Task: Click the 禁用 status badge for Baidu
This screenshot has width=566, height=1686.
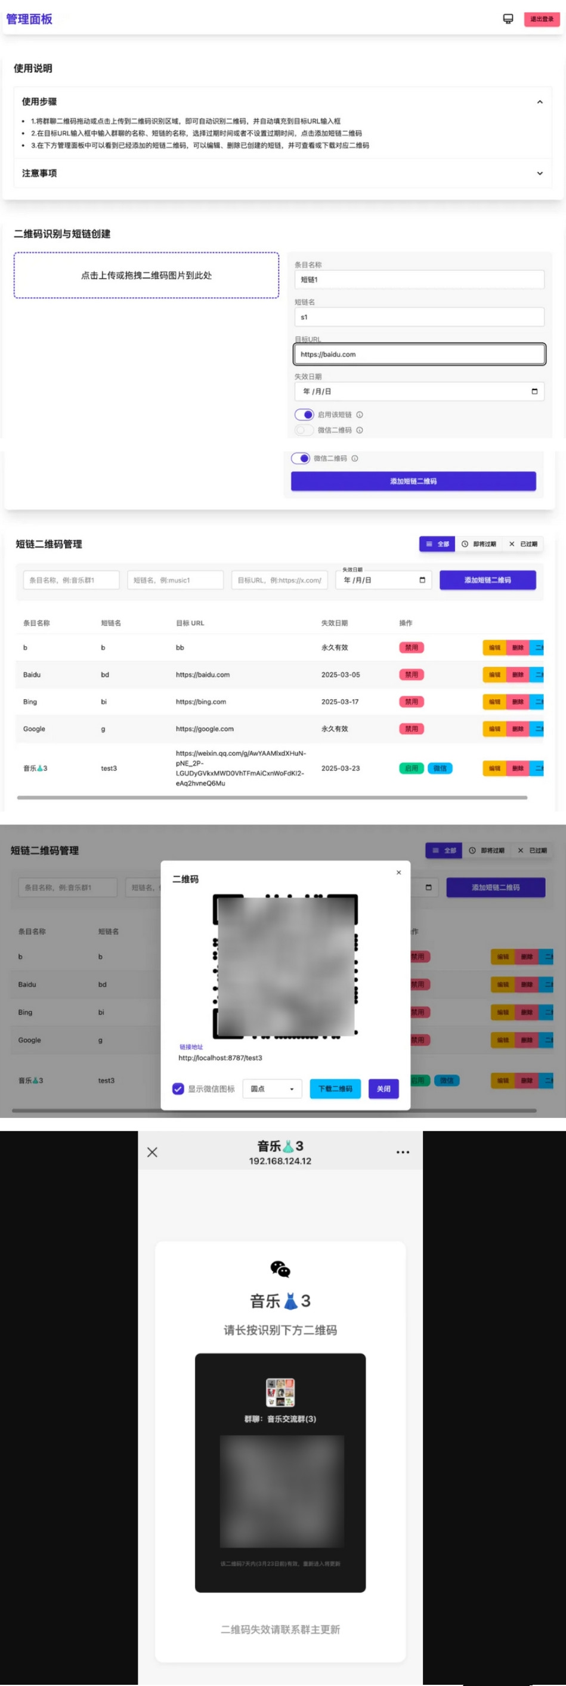Action: (x=412, y=674)
